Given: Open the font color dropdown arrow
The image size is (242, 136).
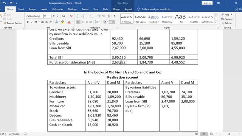Looking at the screenshot, I should [x=72, y=22].
